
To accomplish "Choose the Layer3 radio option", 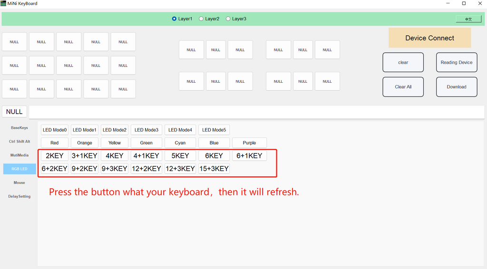I will (228, 19).
